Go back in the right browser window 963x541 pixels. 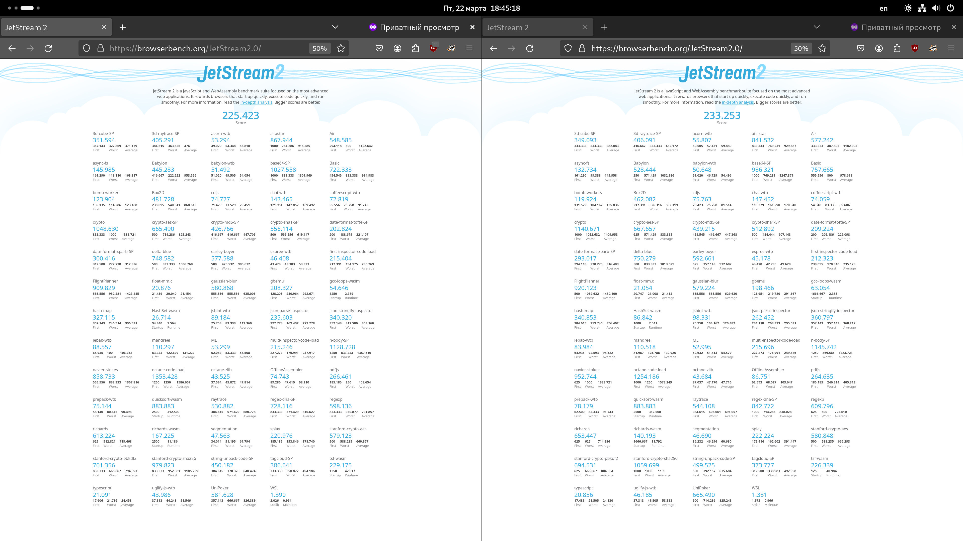(x=494, y=48)
